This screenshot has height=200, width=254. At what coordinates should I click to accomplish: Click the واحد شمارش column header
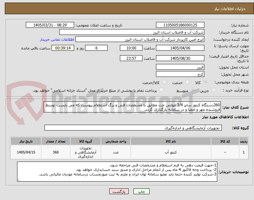116,141
